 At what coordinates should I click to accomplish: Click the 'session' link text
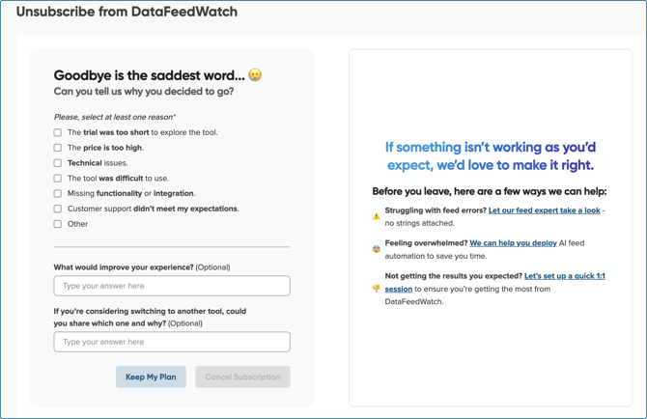tap(399, 289)
